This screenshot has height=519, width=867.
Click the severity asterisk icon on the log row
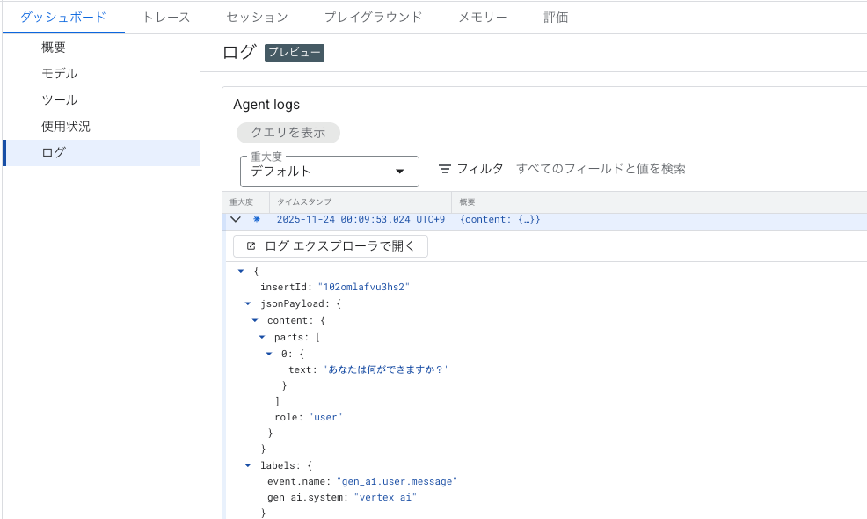click(x=257, y=219)
